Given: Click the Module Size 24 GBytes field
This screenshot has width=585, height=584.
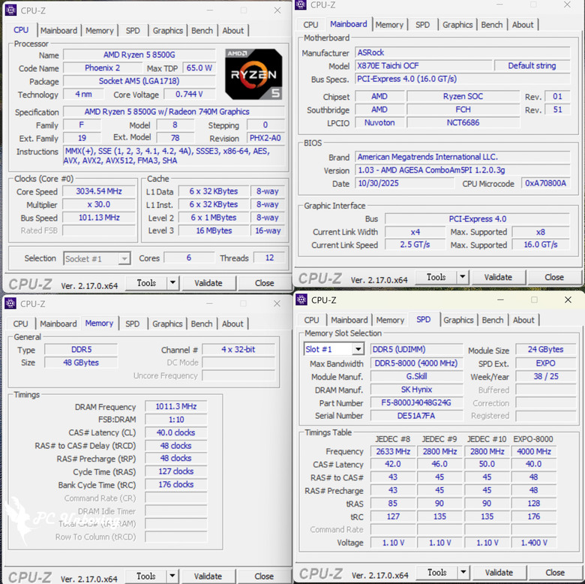Looking at the screenshot, I should click(546, 350).
